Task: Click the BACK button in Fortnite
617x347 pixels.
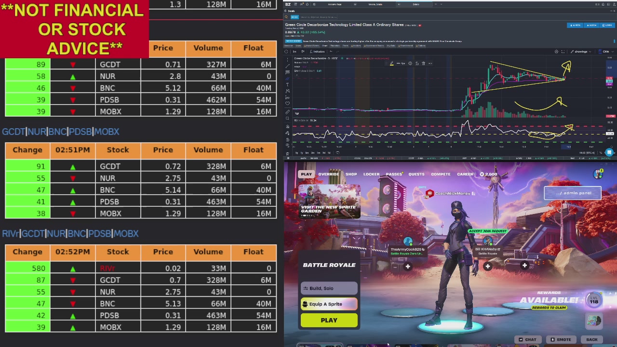Action: (x=592, y=340)
